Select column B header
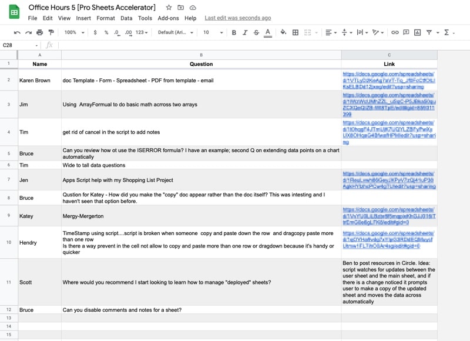470x341 pixels. [201, 55]
